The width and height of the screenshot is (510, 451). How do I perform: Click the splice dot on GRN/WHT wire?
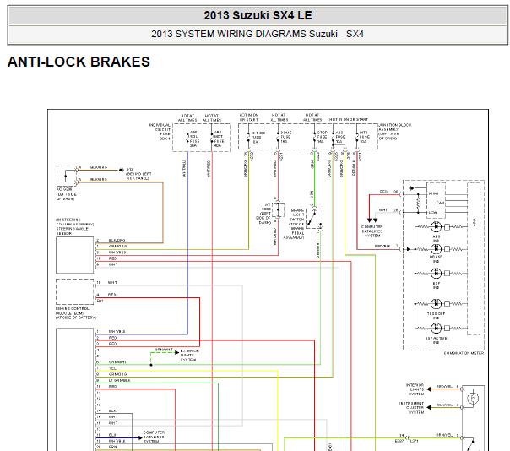click(x=151, y=365)
